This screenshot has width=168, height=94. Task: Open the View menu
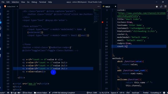pyautogui.click(x=23, y=2)
